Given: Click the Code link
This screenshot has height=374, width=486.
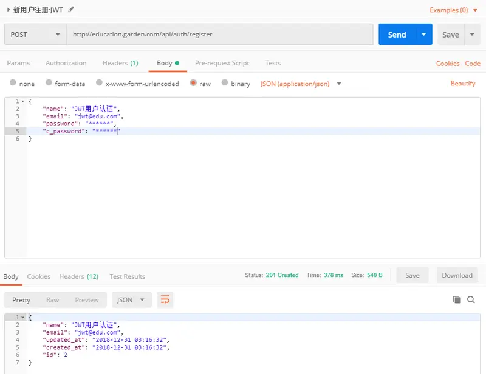Looking at the screenshot, I should (x=473, y=64).
